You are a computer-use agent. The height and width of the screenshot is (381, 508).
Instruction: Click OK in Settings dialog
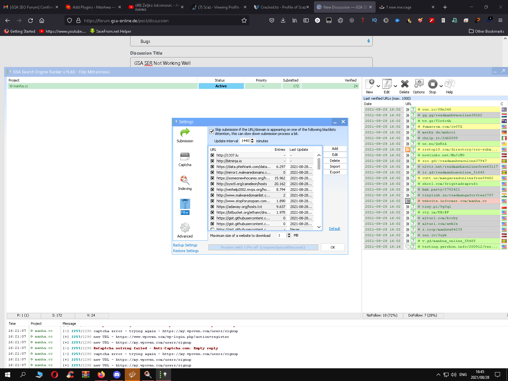point(333,247)
